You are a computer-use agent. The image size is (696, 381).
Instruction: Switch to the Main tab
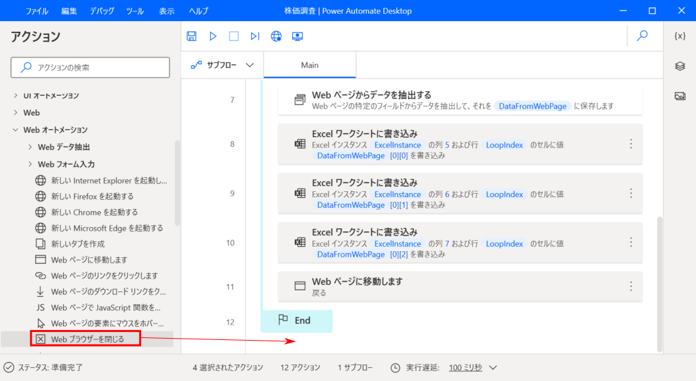(310, 65)
